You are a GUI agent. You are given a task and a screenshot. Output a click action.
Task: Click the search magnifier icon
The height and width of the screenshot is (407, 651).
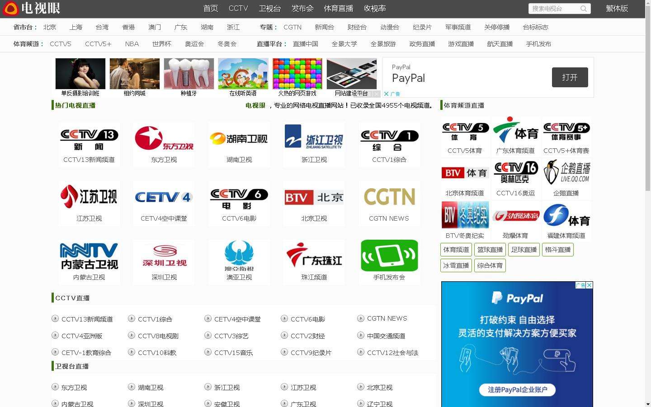(584, 9)
